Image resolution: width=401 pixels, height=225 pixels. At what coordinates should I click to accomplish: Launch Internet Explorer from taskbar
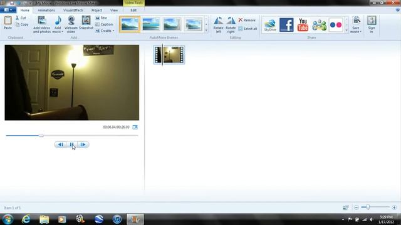coord(26,219)
